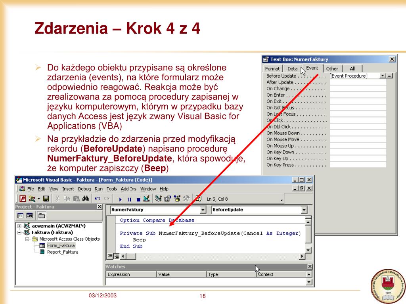Click the Redo arrow icon
Image resolution: width=406 pixels, height=304 pixels.
coord(107,199)
